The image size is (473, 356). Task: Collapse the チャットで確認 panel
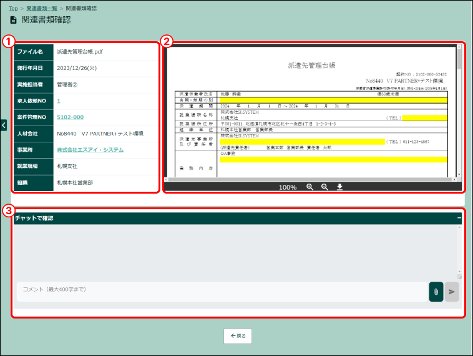(x=459, y=218)
